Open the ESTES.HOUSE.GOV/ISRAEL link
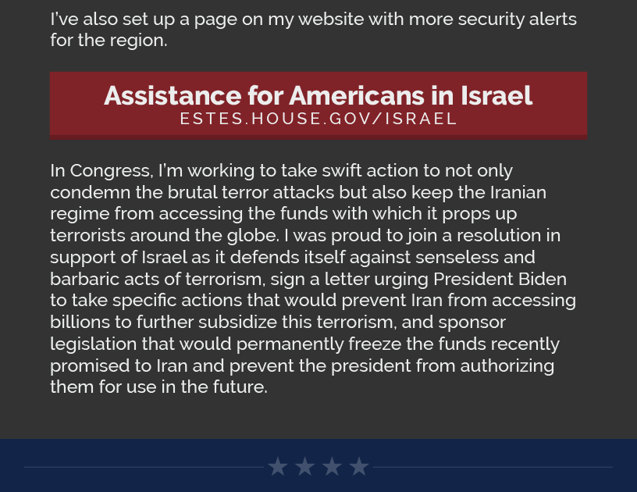 point(318,119)
